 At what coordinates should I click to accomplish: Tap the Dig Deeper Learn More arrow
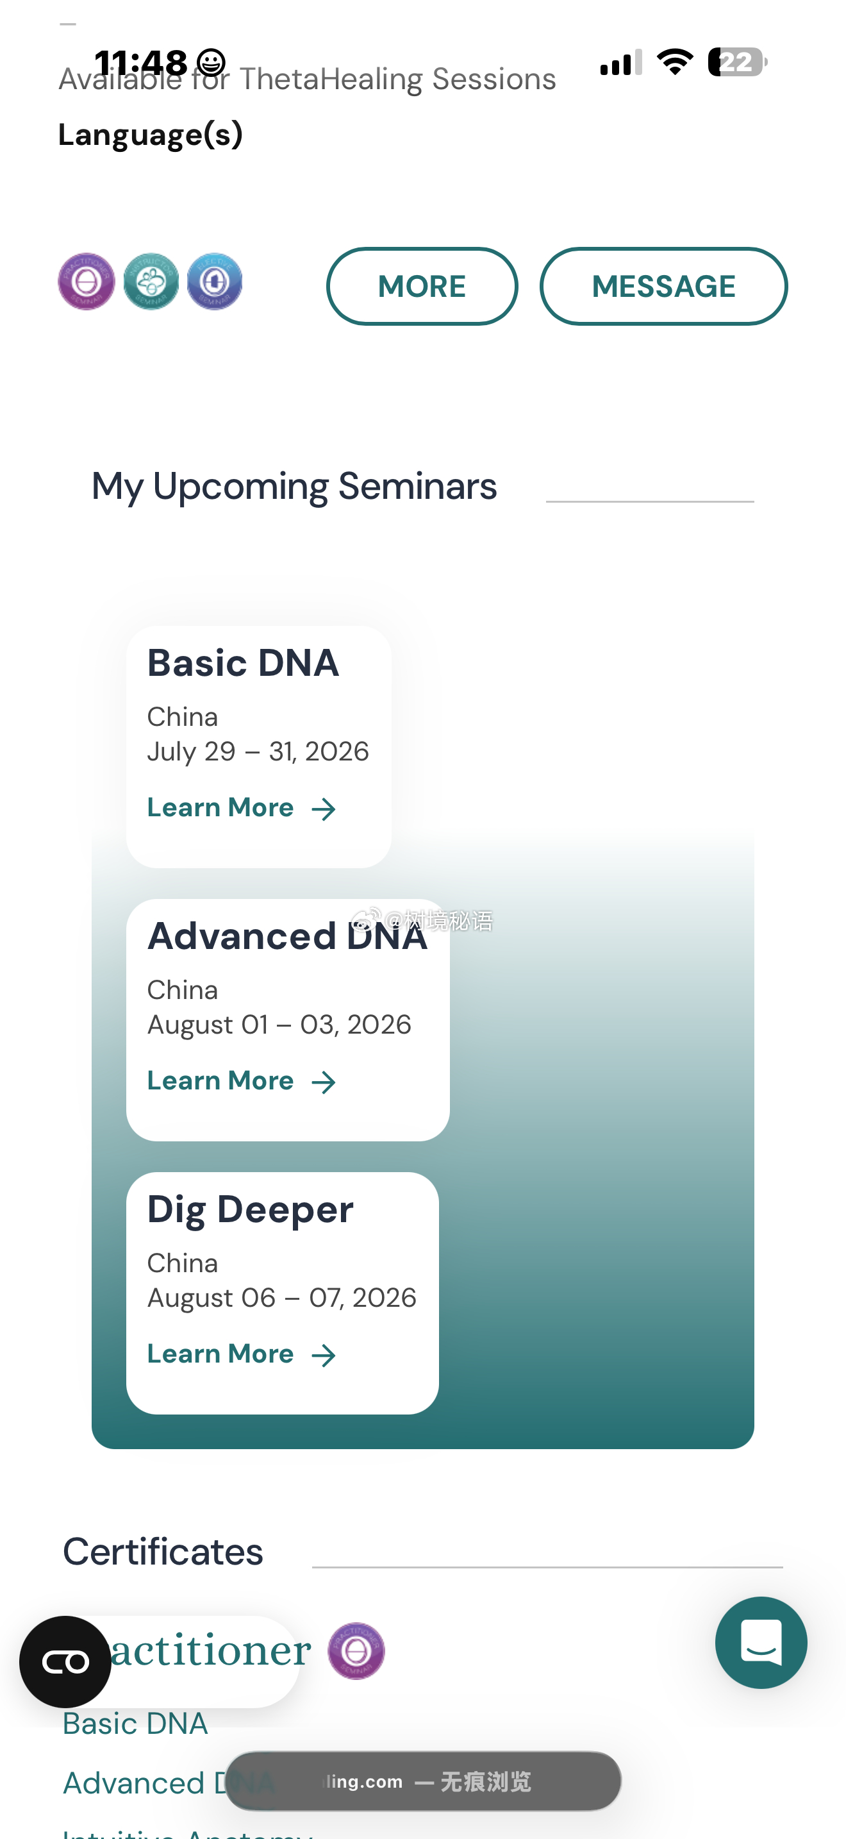pyautogui.click(x=324, y=1355)
